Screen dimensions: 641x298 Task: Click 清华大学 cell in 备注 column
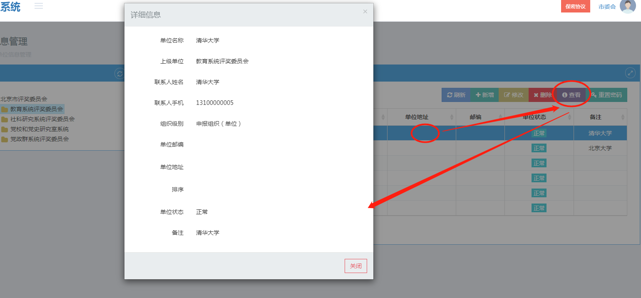coord(600,133)
